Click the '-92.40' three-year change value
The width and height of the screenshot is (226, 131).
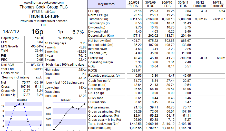tap(82, 60)
